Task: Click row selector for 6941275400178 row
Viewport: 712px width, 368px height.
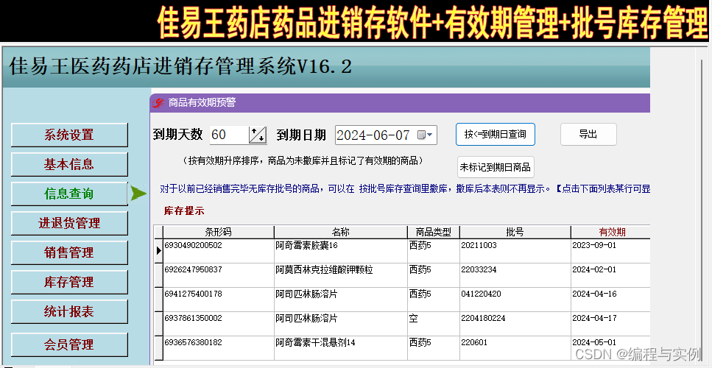Action: coord(158,300)
